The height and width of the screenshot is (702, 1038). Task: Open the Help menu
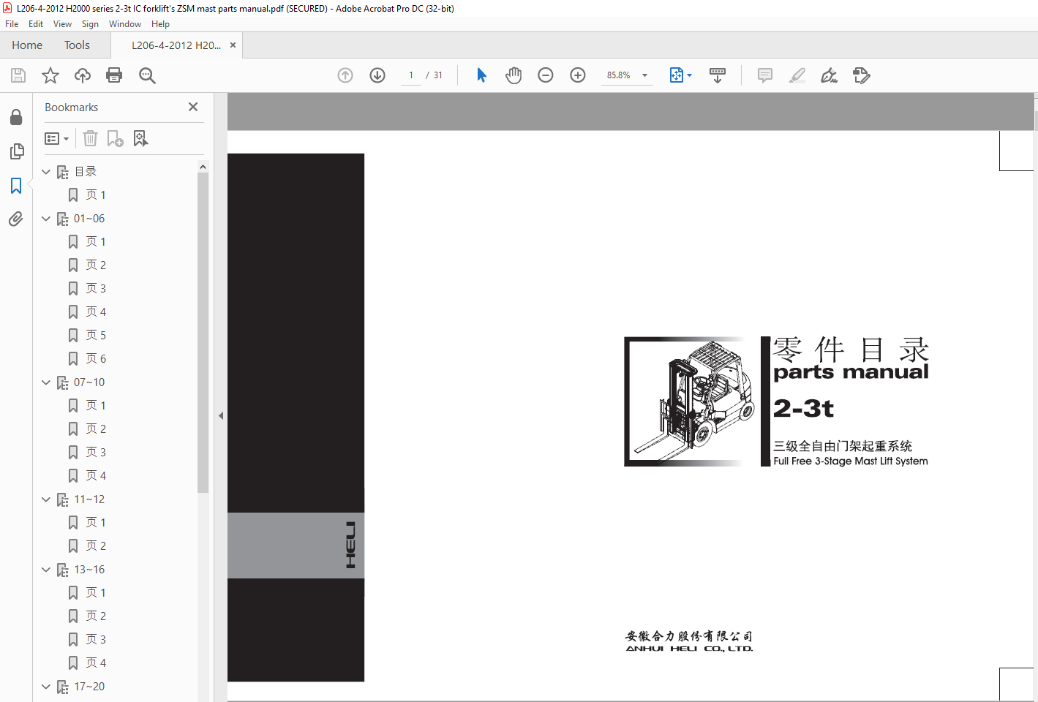pyautogui.click(x=160, y=24)
